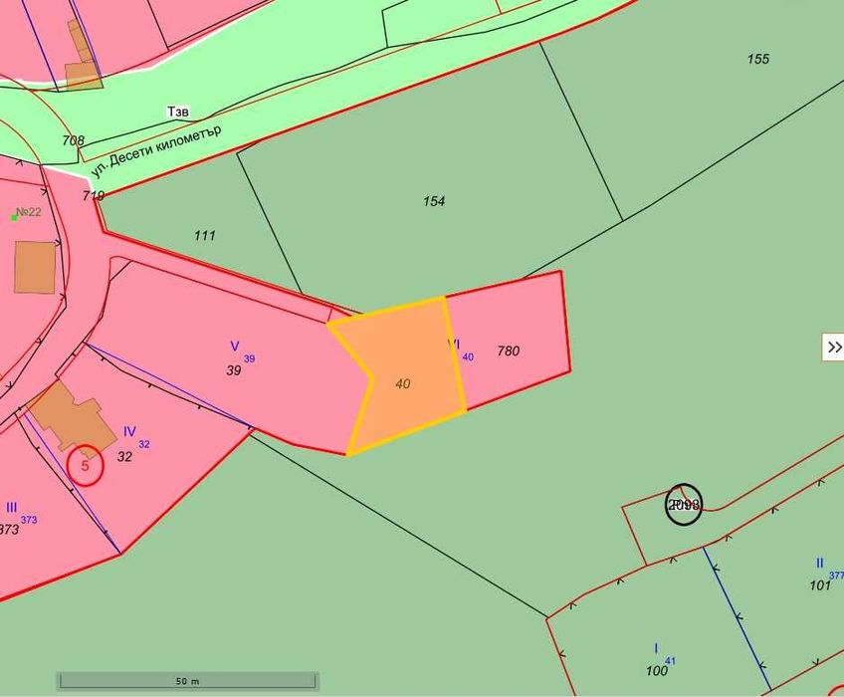Screen dimensions: 844x697
Task: Click the street name ул. Десети километър
Action: 155,150
